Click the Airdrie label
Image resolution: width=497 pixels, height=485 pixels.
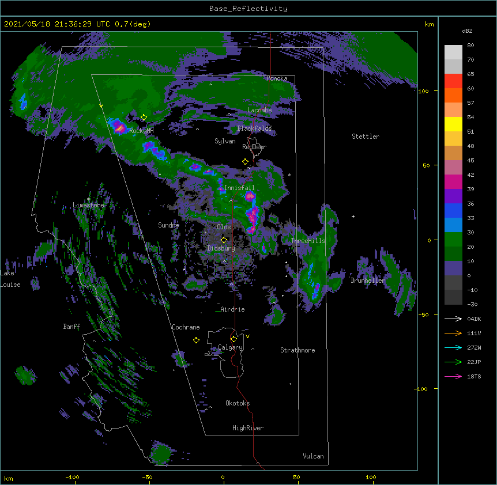click(x=232, y=309)
